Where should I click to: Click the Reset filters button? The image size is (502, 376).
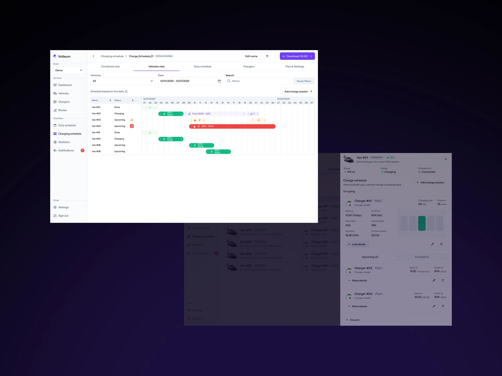coord(304,81)
